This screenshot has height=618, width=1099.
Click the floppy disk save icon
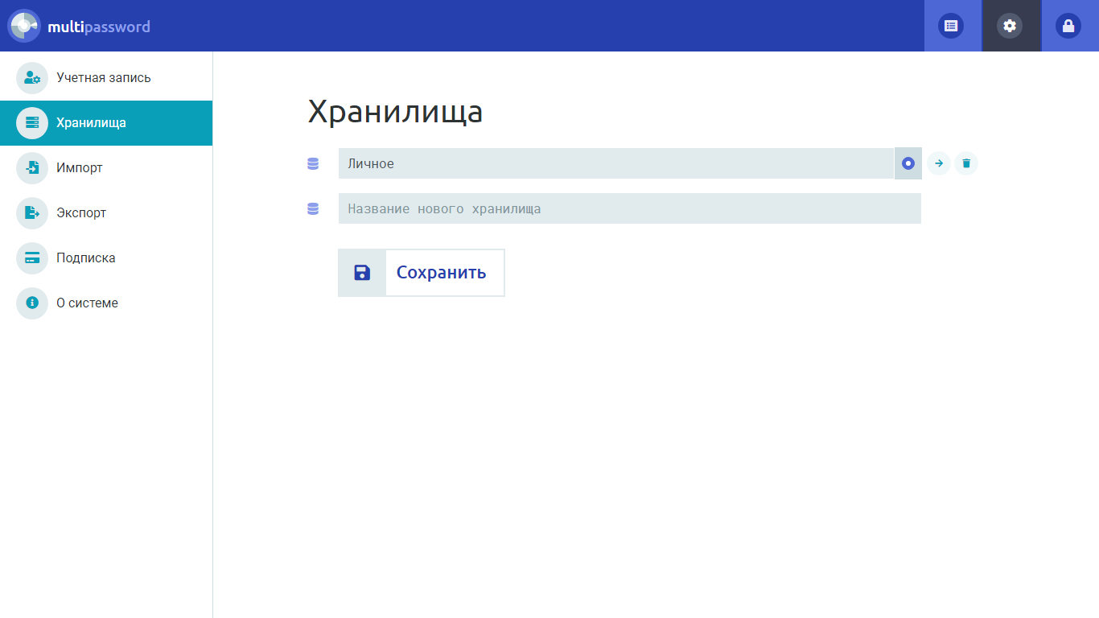(x=362, y=273)
